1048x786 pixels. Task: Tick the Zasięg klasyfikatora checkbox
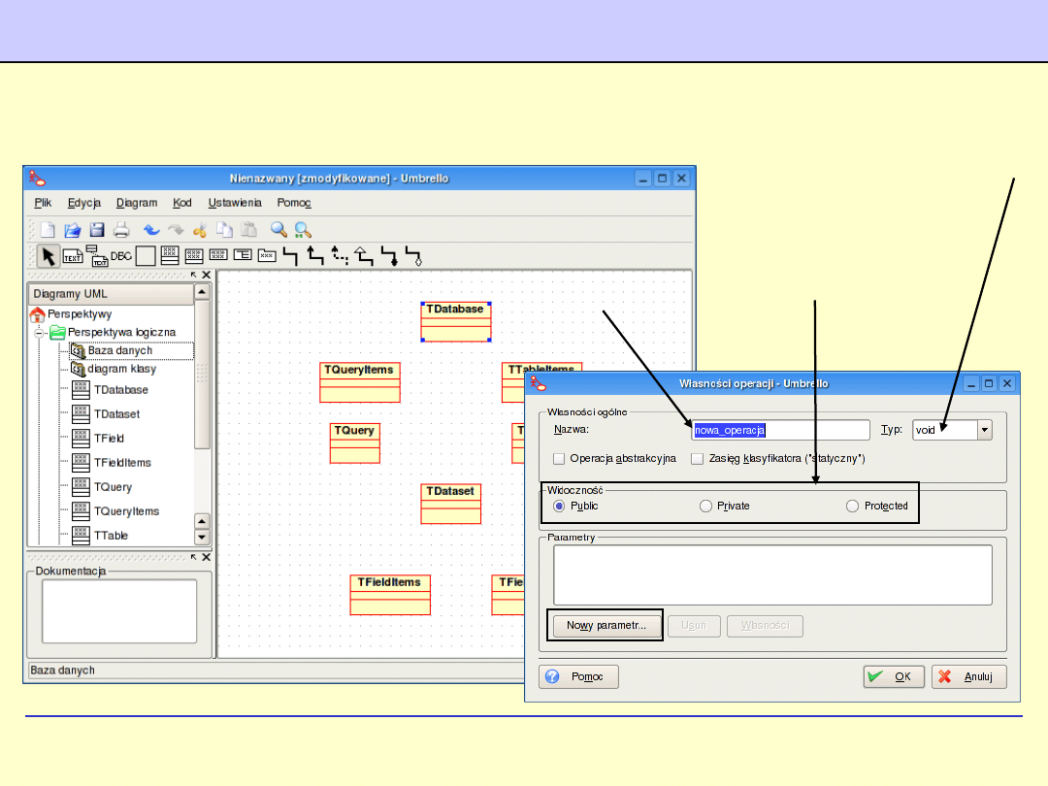(x=697, y=458)
